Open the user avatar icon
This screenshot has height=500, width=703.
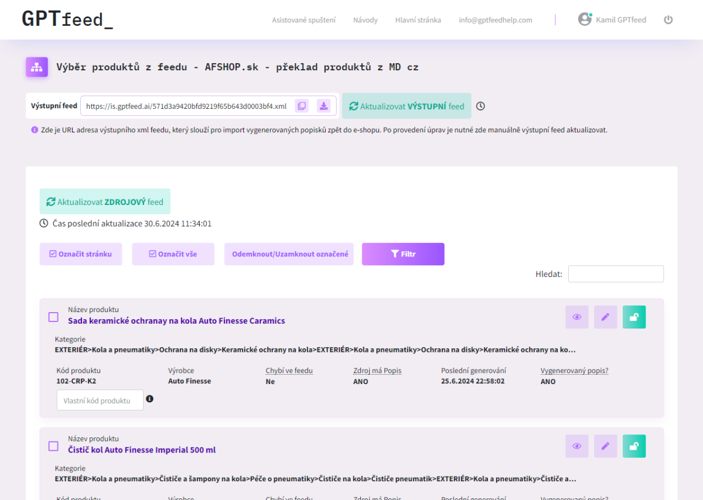pos(585,19)
